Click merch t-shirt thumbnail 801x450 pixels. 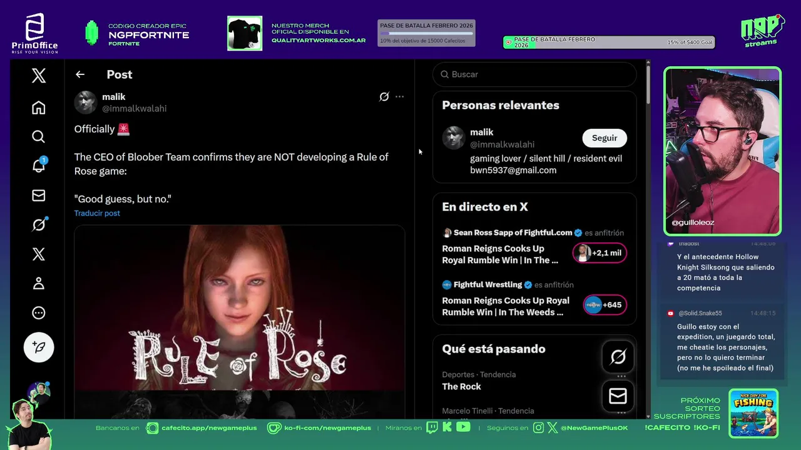click(245, 33)
